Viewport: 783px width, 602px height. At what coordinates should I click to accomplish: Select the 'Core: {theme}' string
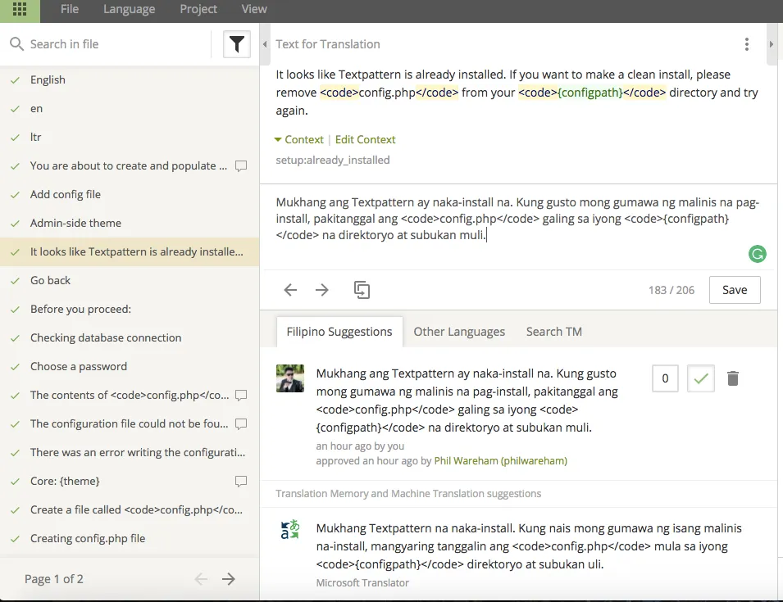[130, 482]
